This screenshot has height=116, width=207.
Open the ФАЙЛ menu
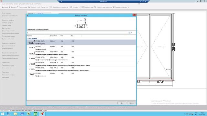coord(4,4)
